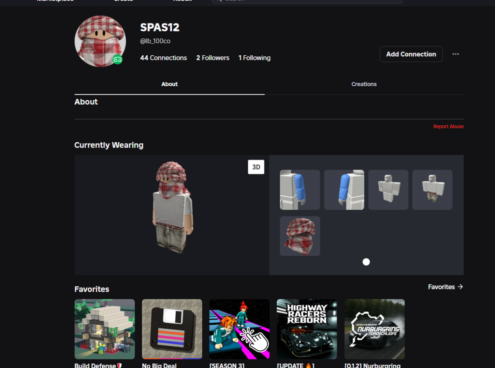495x368 pixels.
Task: Open the avatar item with patterned shorts
Action: pyautogui.click(x=432, y=190)
